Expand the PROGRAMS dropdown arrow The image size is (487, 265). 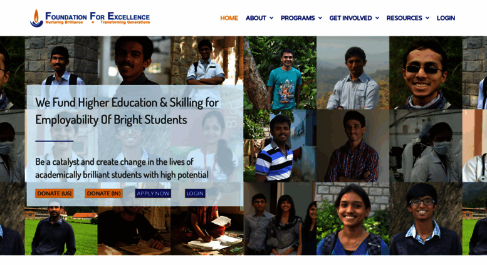pos(320,18)
